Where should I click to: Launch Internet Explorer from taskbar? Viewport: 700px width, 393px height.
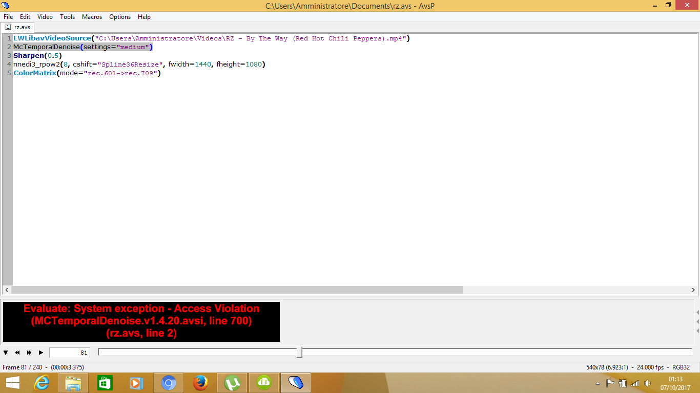(42, 383)
